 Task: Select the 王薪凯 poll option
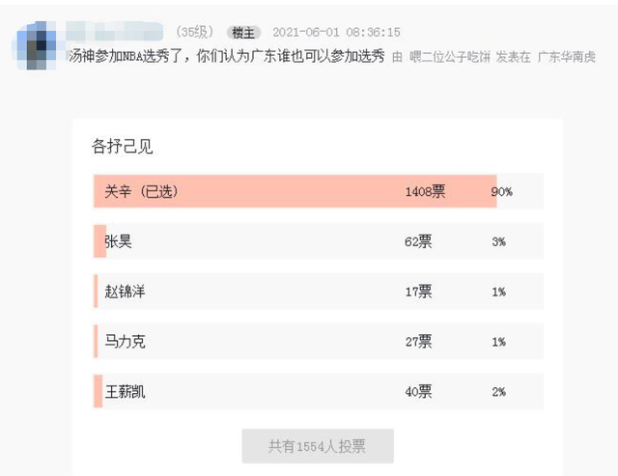click(319, 391)
